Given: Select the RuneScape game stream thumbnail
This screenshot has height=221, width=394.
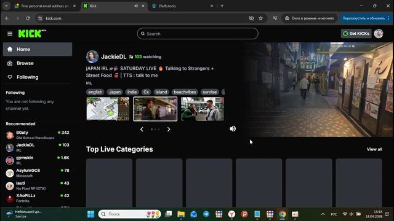Looking at the screenshot, I should [x=108, y=109].
